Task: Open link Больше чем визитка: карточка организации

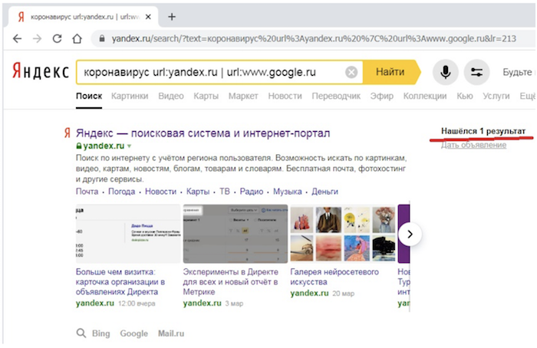Action: (120, 282)
